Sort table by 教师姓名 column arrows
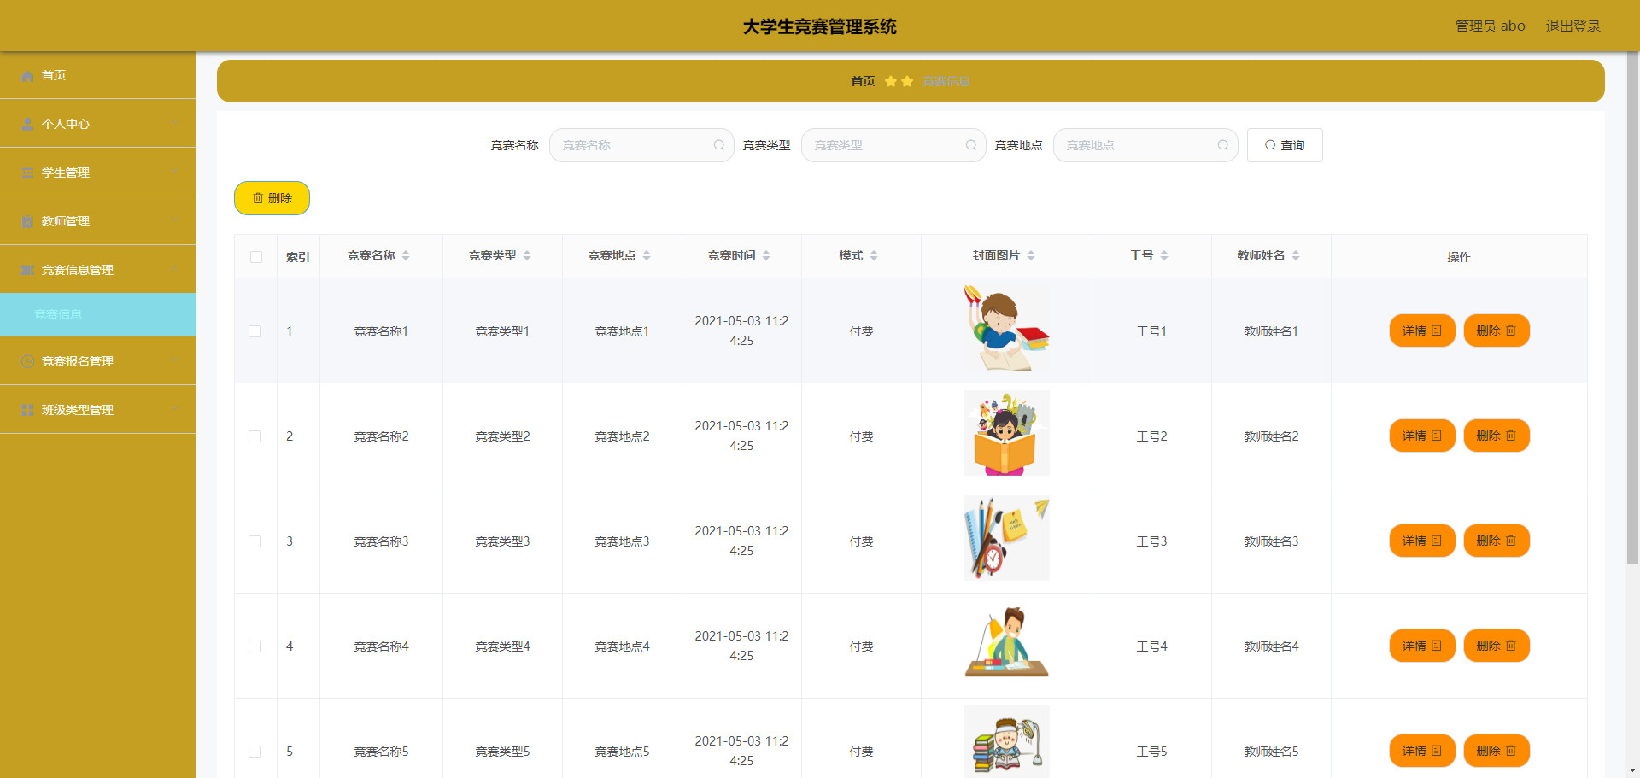Screen dimensions: 1640x778 point(1296,255)
